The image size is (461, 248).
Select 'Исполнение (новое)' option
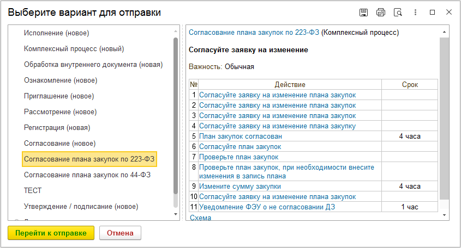pyautogui.click(x=56, y=33)
